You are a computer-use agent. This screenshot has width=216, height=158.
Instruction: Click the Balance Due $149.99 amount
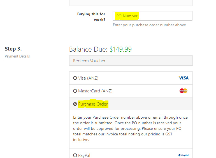pos(120,49)
